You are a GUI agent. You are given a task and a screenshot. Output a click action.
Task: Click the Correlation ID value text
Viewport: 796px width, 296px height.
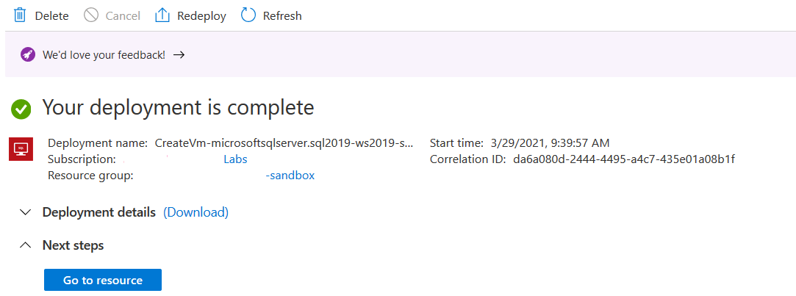624,159
